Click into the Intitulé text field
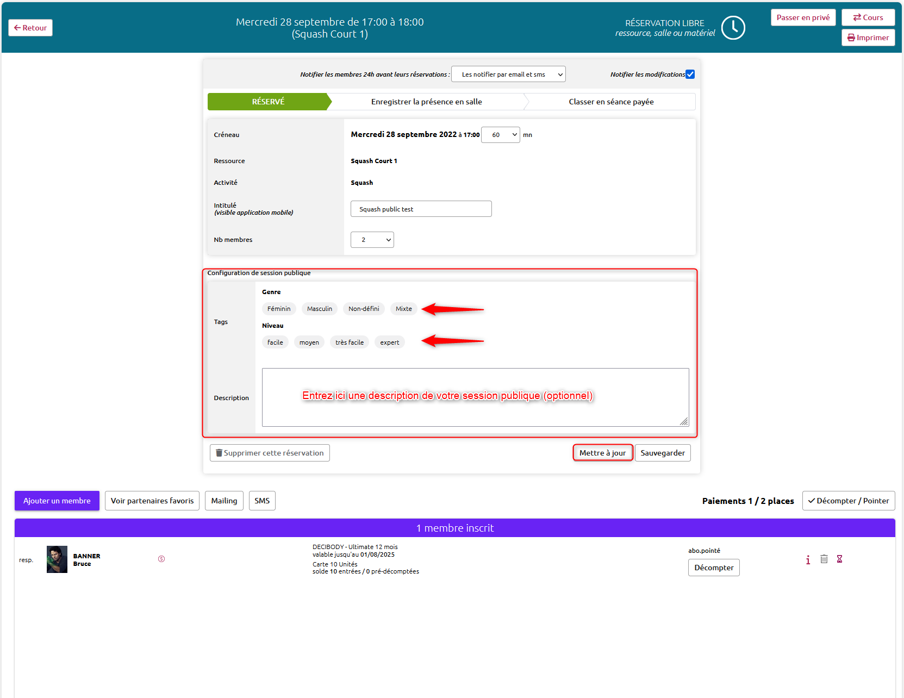The width and height of the screenshot is (904, 698). (x=421, y=209)
